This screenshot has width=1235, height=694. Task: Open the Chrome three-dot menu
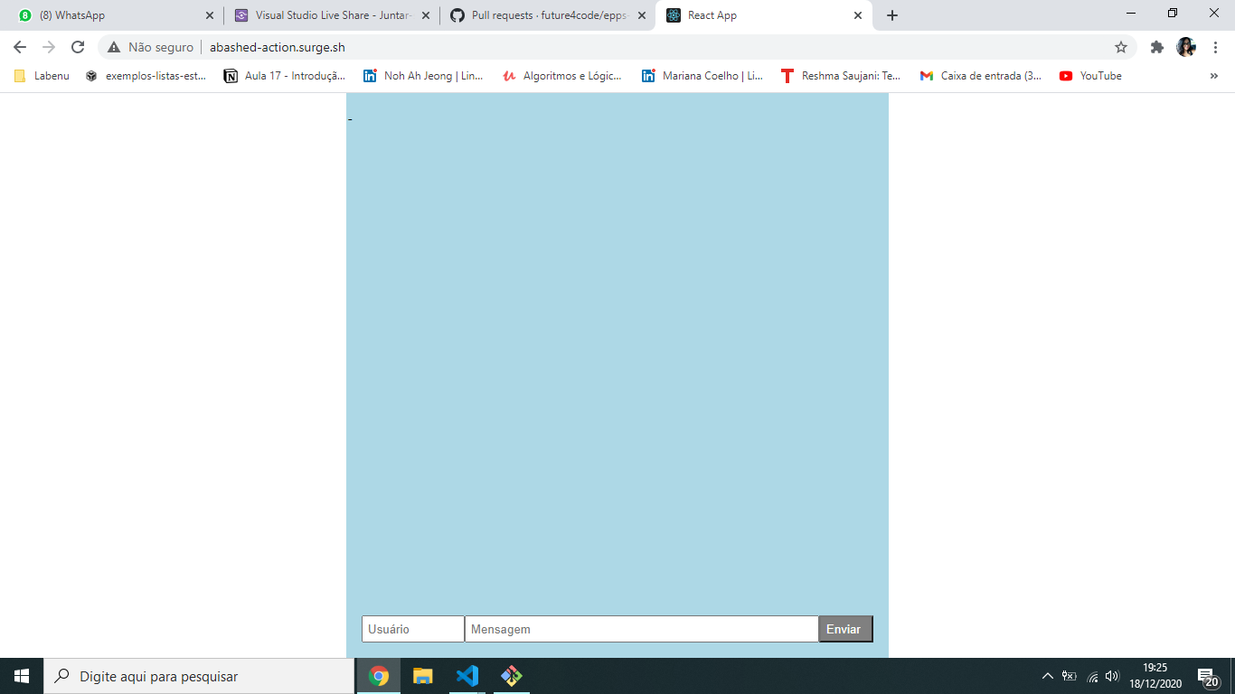pyautogui.click(x=1216, y=47)
